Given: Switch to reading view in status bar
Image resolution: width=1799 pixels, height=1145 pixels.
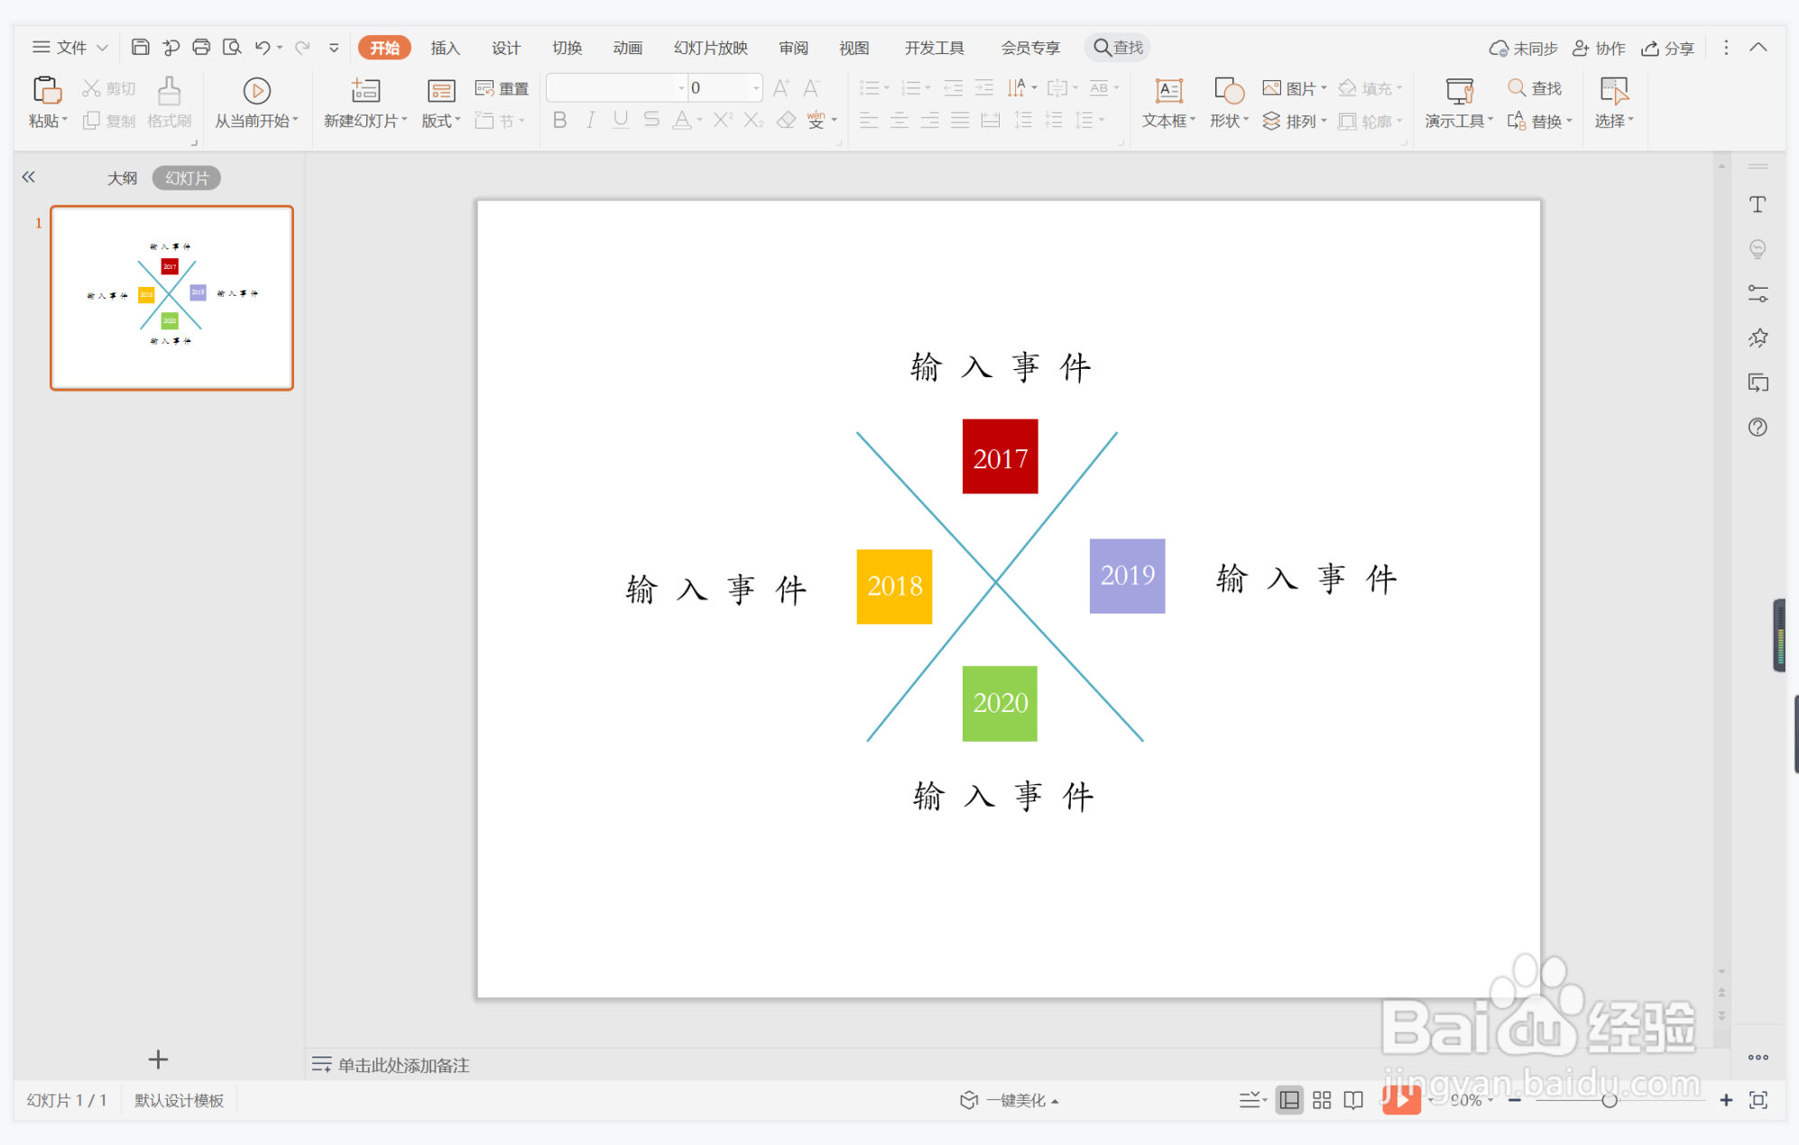Looking at the screenshot, I should click(x=1353, y=1100).
